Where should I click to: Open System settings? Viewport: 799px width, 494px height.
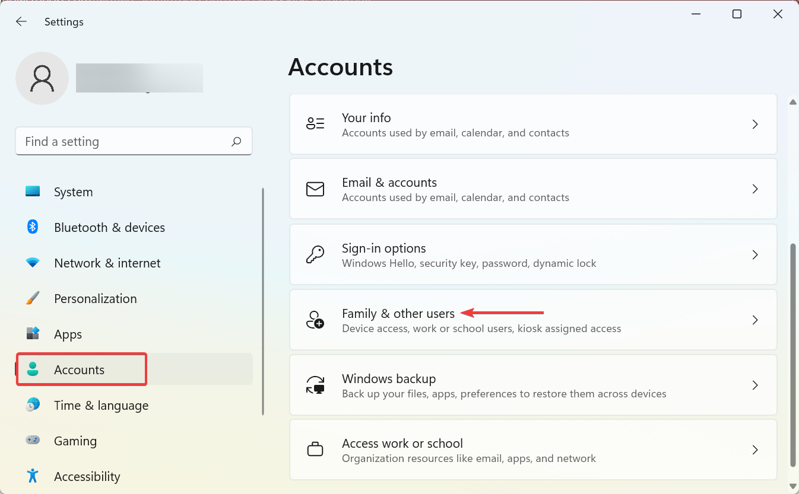(x=134, y=192)
